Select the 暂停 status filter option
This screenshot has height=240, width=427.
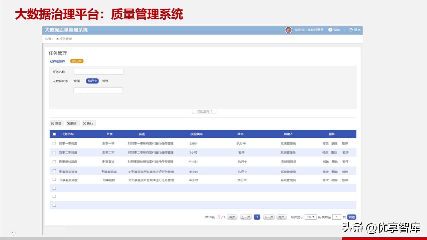pos(105,81)
